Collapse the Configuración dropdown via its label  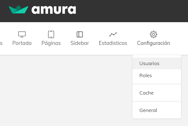click(x=154, y=43)
